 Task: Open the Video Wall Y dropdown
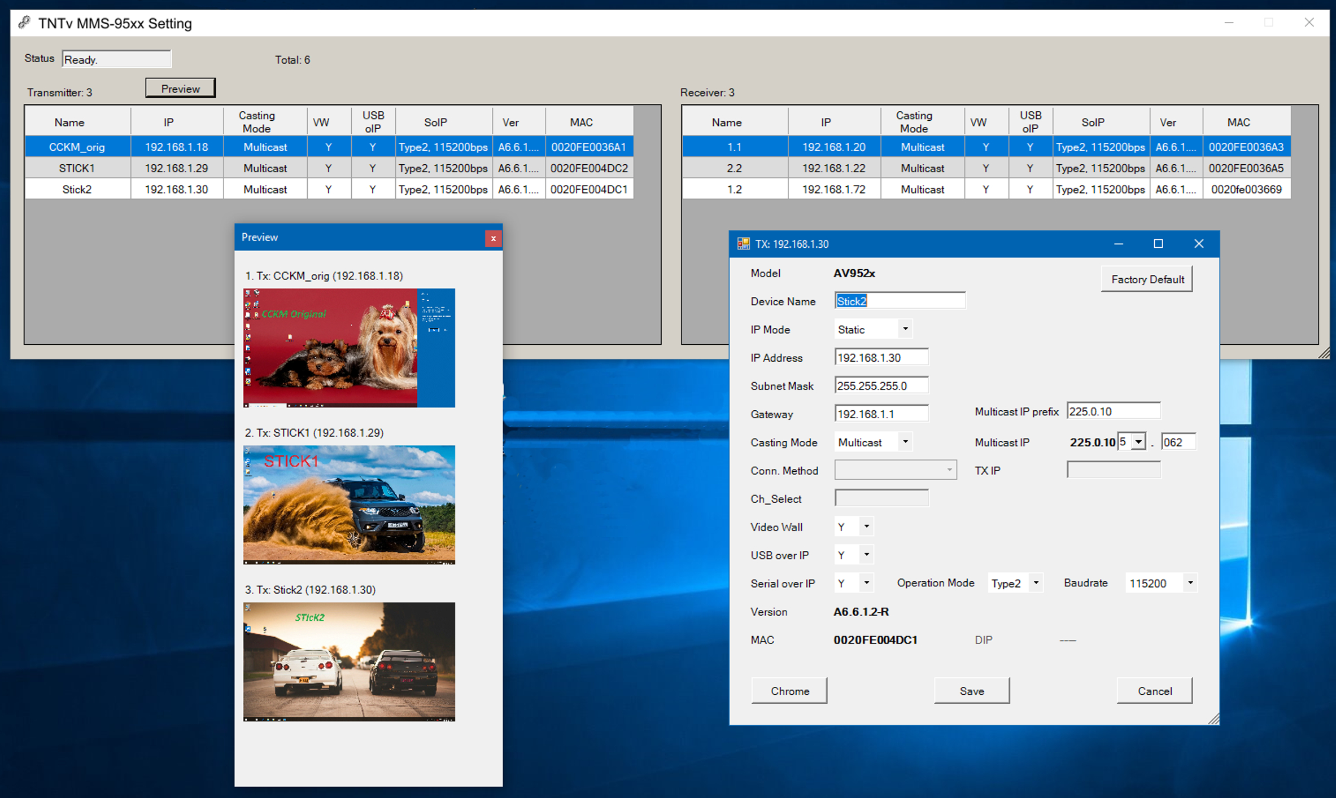(866, 527)
